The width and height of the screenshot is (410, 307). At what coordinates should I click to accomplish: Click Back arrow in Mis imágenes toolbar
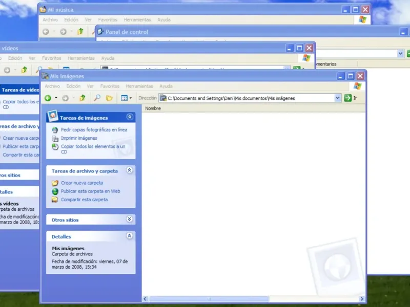(48, 98)
